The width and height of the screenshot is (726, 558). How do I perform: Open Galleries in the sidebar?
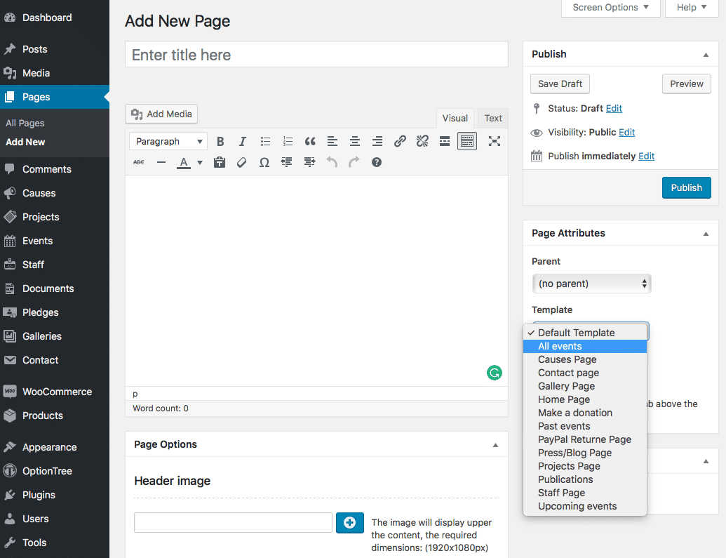[x=55, y=336]
